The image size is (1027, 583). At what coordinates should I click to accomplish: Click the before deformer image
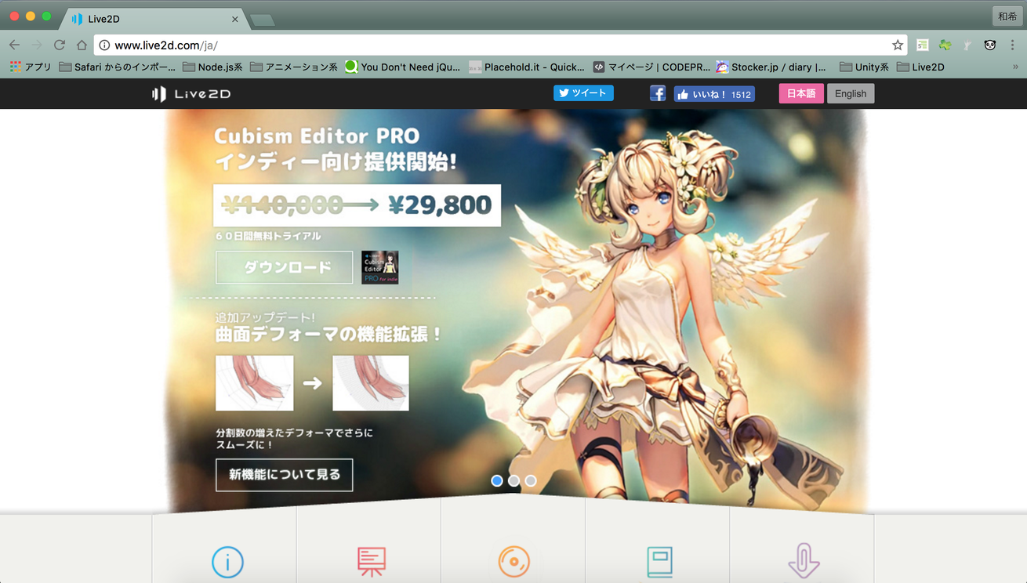255,383
